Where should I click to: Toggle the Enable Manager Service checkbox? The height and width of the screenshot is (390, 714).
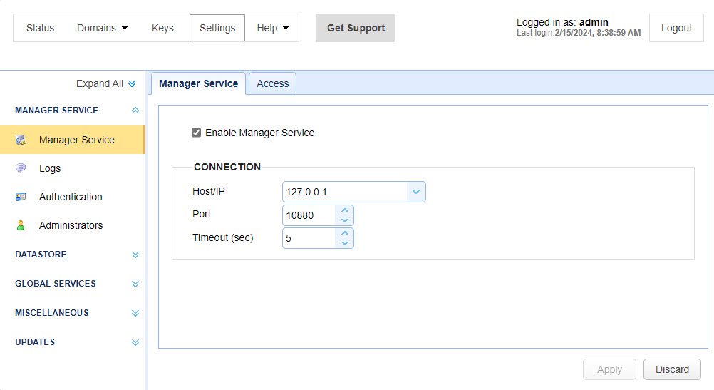(x=197, y=133)
